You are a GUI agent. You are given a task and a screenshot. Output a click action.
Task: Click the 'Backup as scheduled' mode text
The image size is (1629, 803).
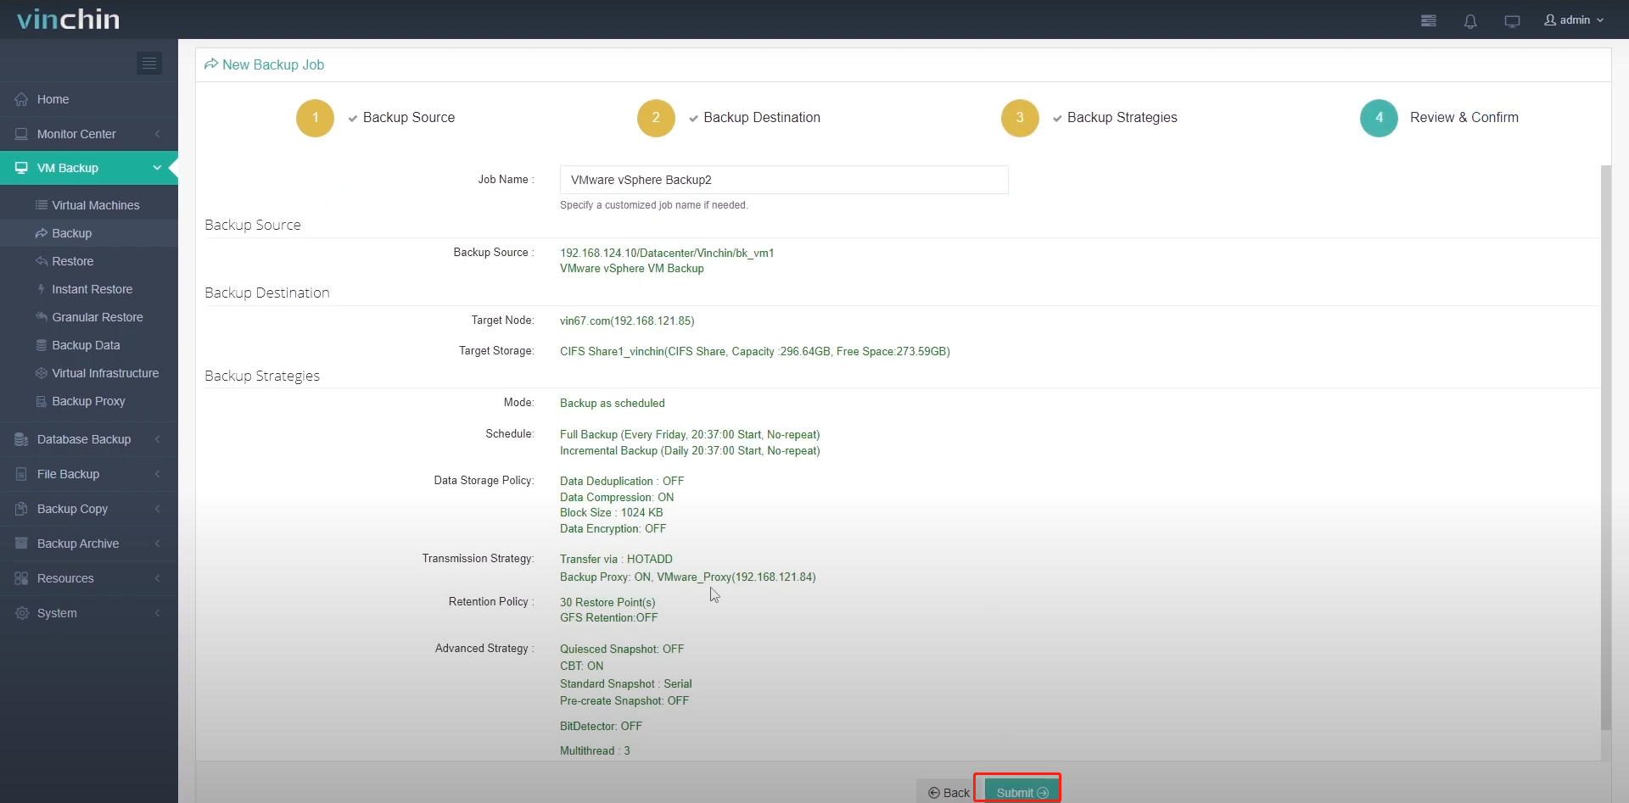click(613, 403)
